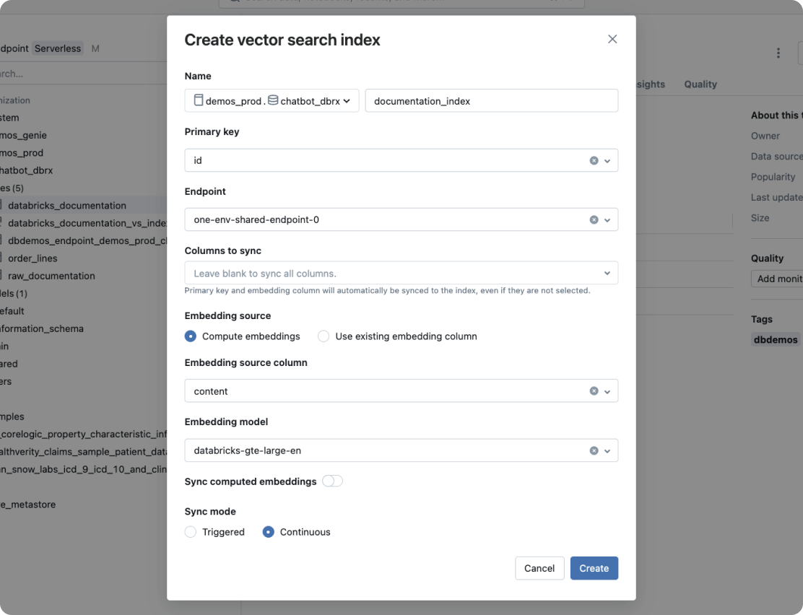Open the Columns to sync dropdown
Viewport: 803px width, 615px height.
tap(607, 273)
